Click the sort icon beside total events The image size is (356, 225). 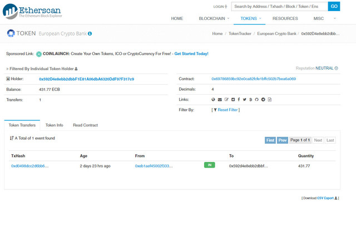(12, 138)
